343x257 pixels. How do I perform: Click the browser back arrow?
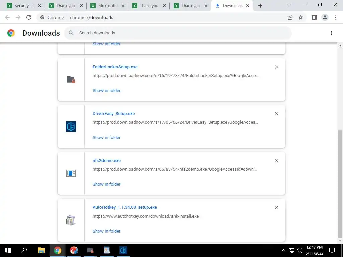(7, 17)
